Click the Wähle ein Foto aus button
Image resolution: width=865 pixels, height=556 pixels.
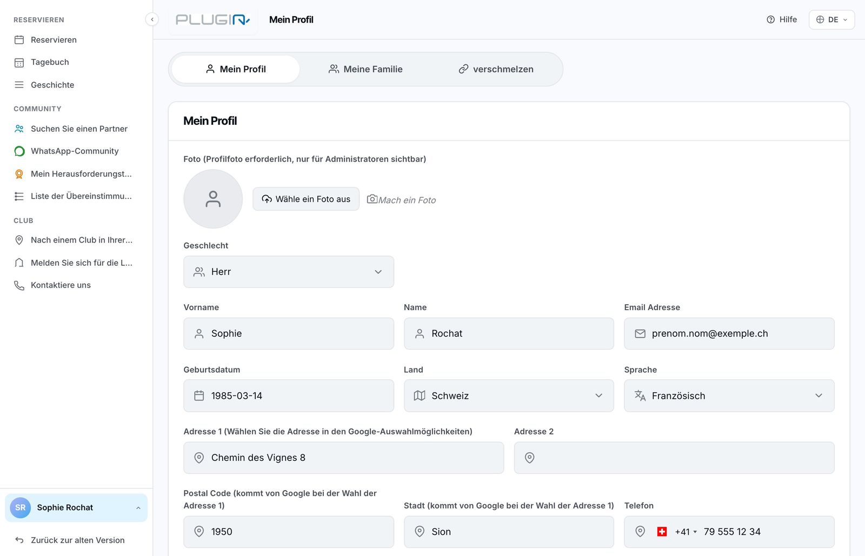tap(306, 199)
